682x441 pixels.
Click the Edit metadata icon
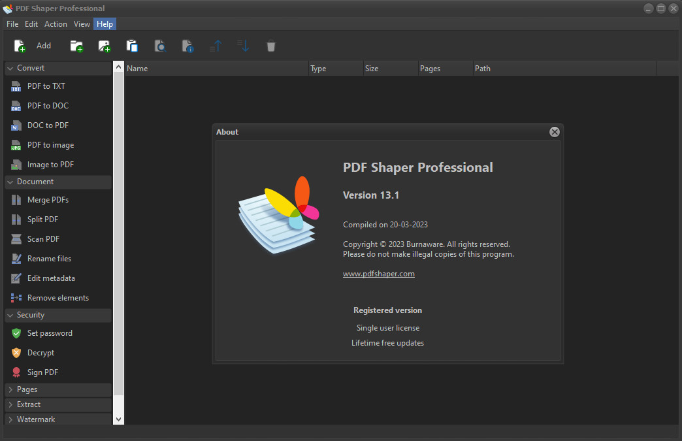16,278
